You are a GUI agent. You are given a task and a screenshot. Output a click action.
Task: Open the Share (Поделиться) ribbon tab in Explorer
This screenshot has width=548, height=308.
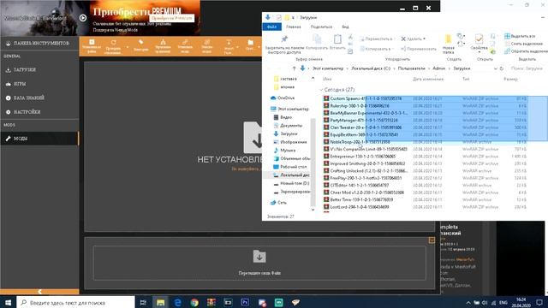click(x=321, y=27)
